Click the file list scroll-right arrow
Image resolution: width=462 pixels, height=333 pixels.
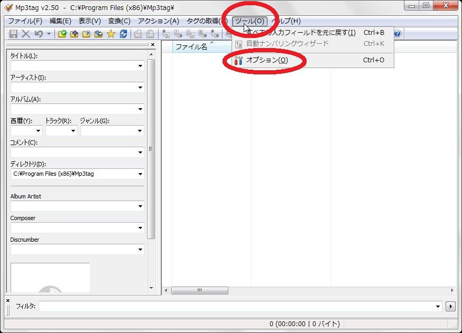pyautogui.click(x=452, y=290)
